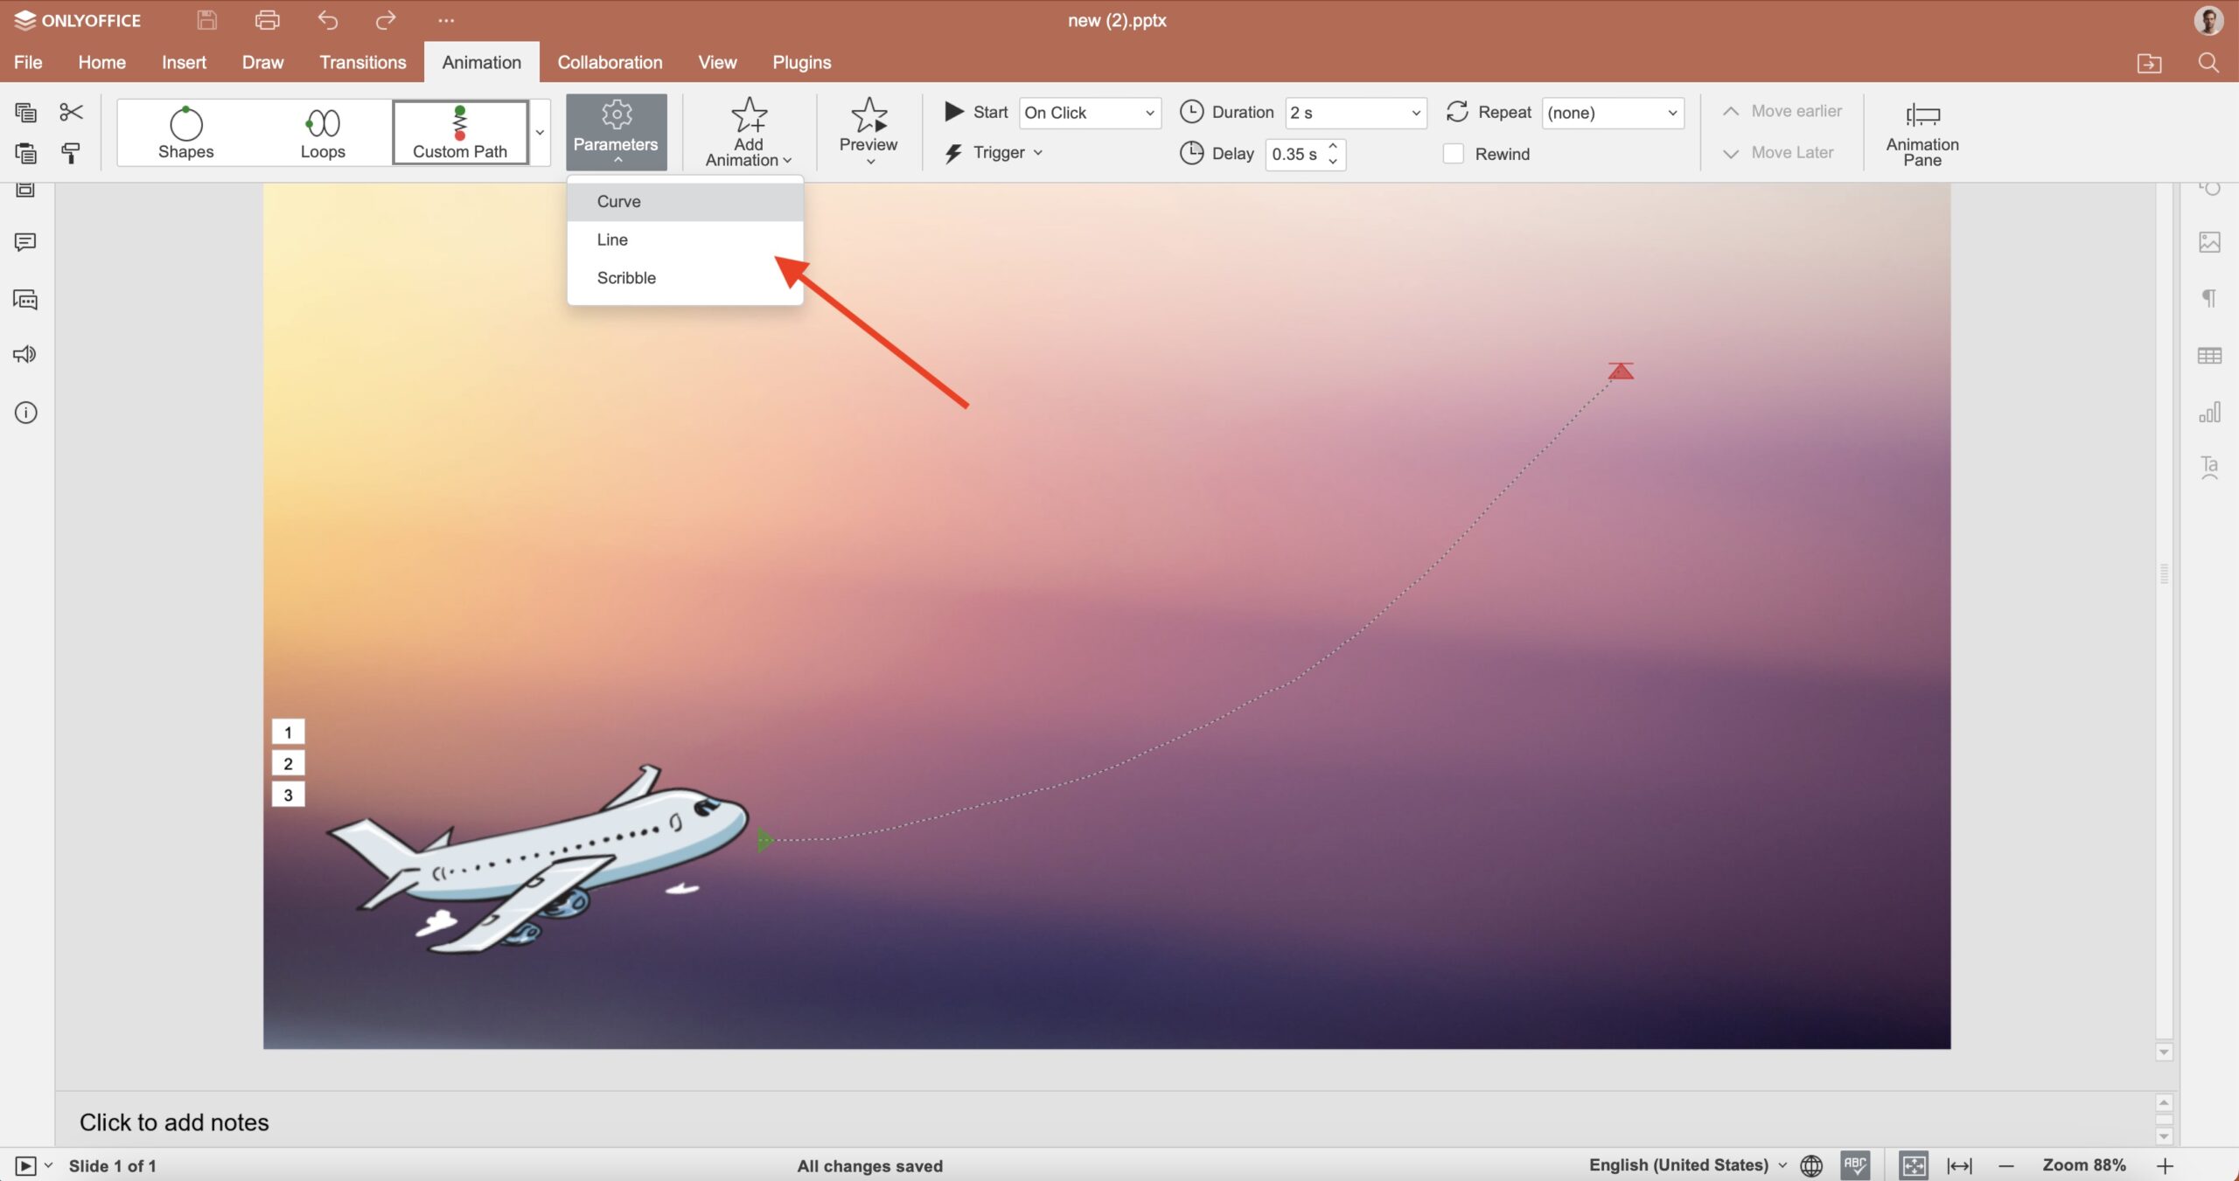Screen dimensions: 2239x1181
Task: Switch to the Transitions tab
Action: (x=363, y=62)
